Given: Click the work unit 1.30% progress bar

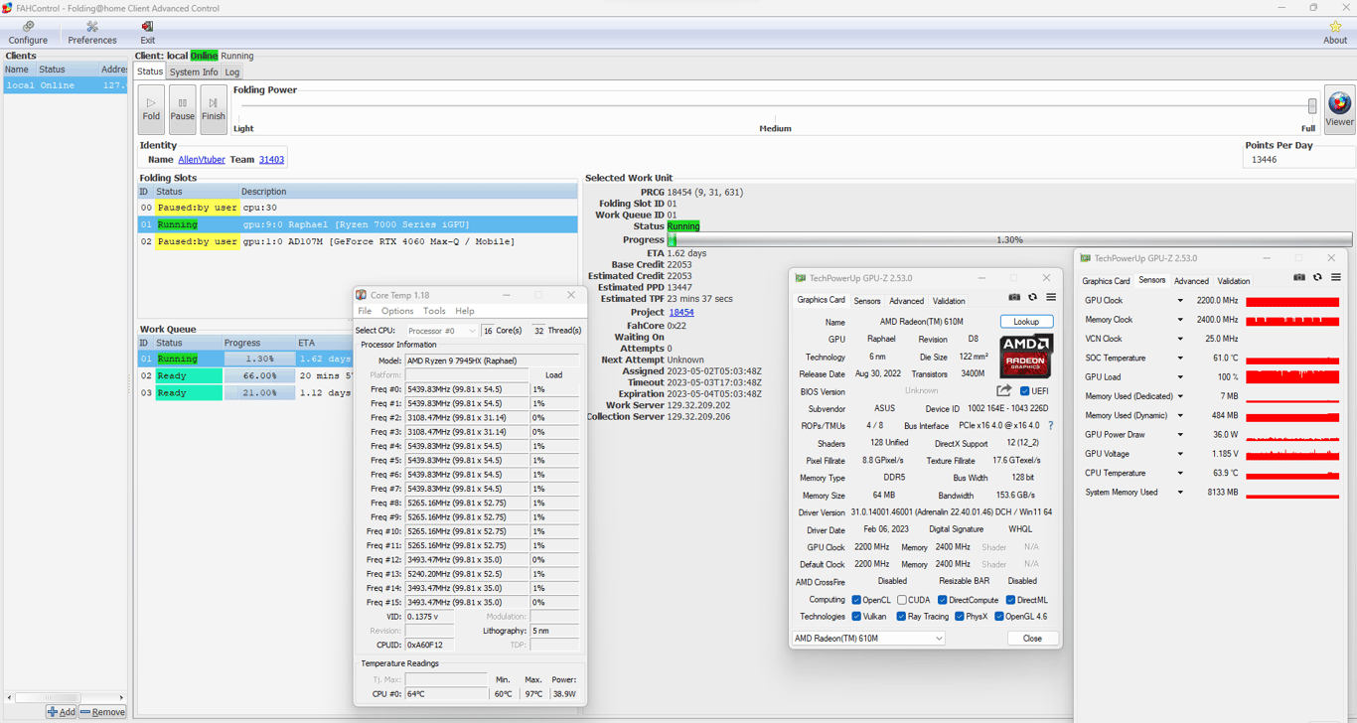Looking at the screenshot, I should pos(1009,240).
